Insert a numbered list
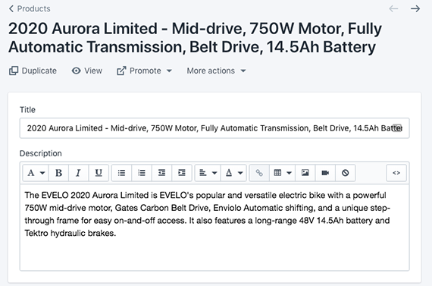 (x=142, y=173)
